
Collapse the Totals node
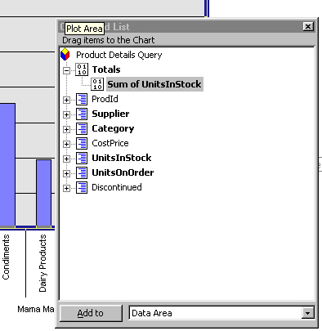(66, 71)
